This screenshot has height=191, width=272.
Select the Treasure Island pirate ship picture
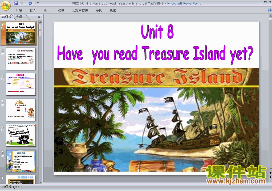156,120
